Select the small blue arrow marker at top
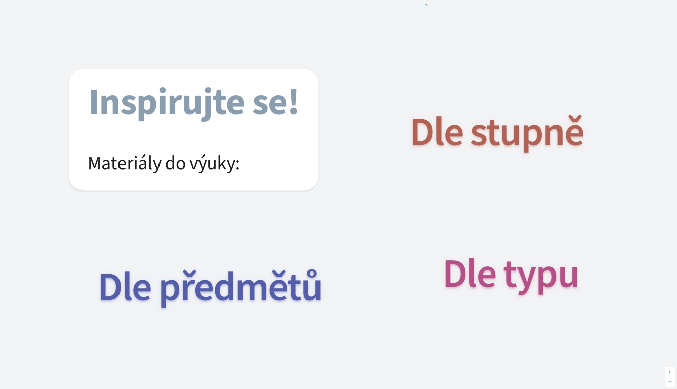 tap(426, 5)
